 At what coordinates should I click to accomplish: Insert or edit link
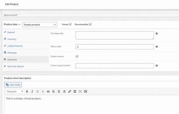click(70, 91)
